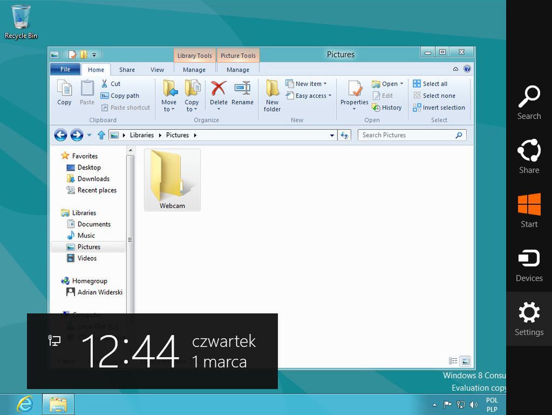
Task: Open Picture Tools Manage tab
Action: [238, 70]
